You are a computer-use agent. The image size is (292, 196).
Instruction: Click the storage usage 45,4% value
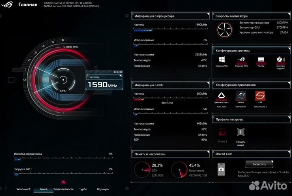pos(194,165)
